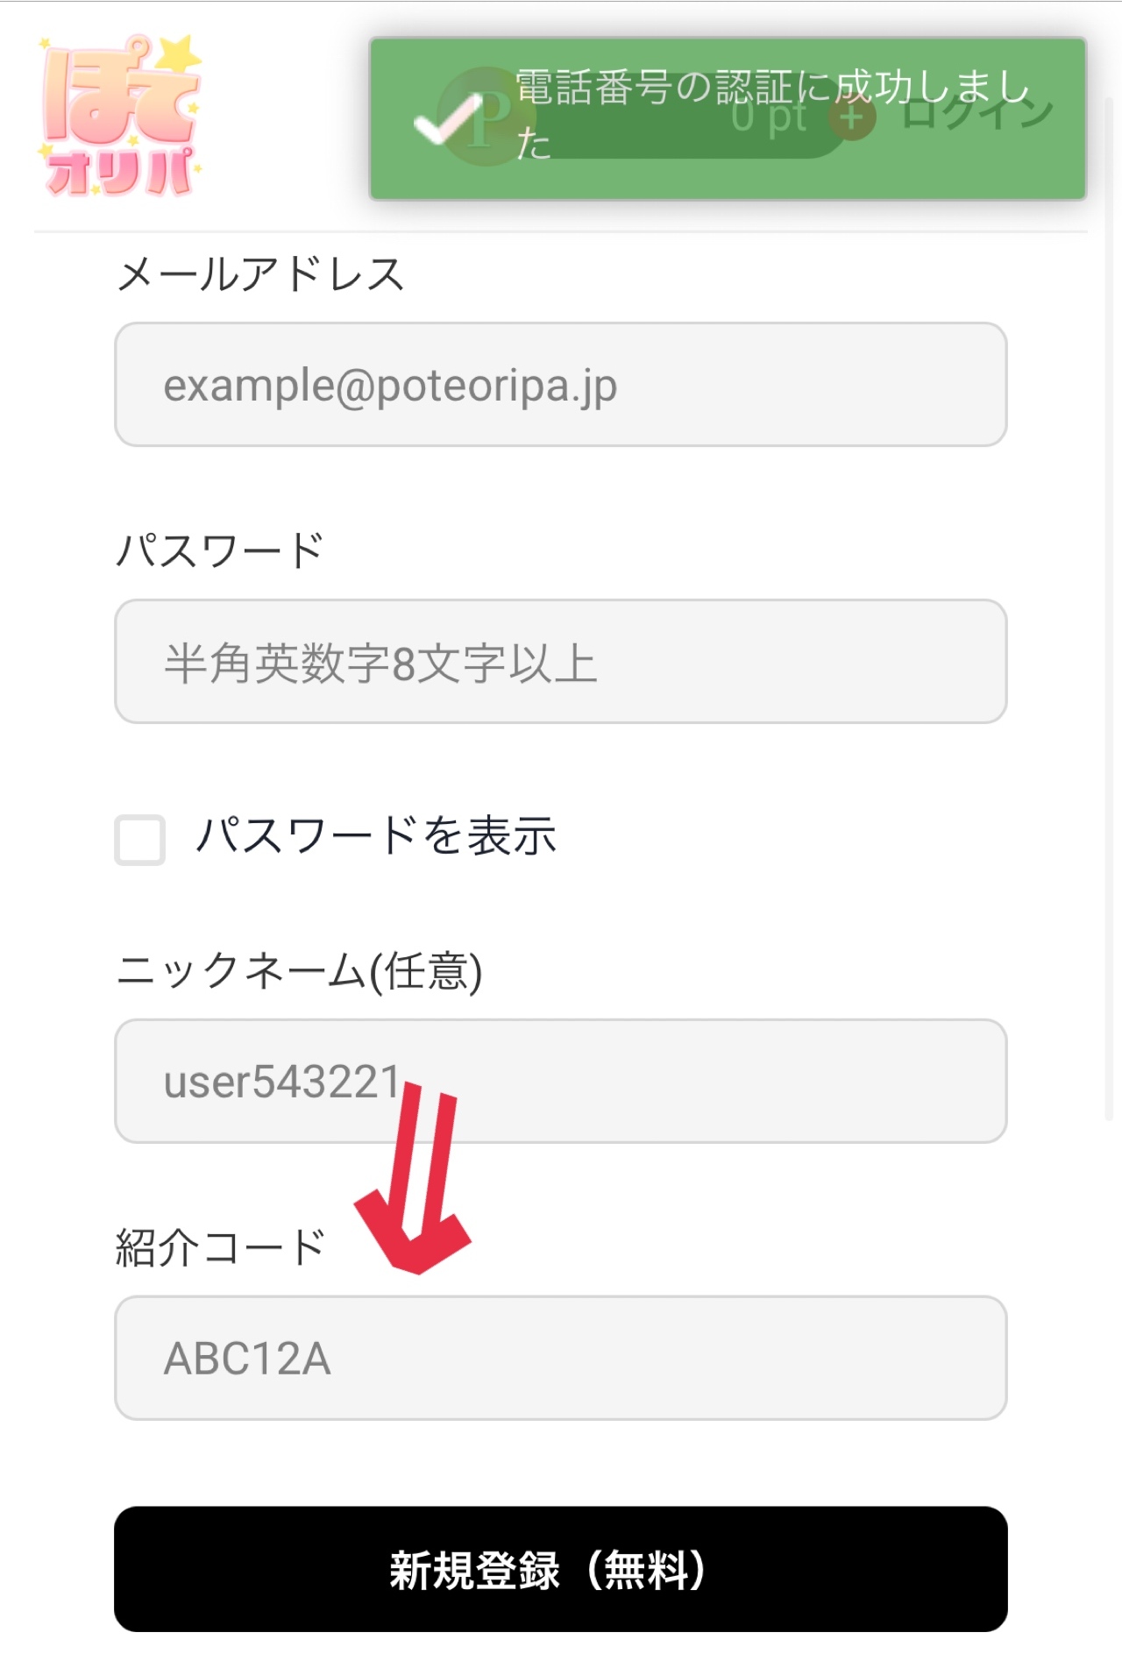Enable the パスワードを表示 checkbox
The image size is (1122, 1654).
(140, 840)
